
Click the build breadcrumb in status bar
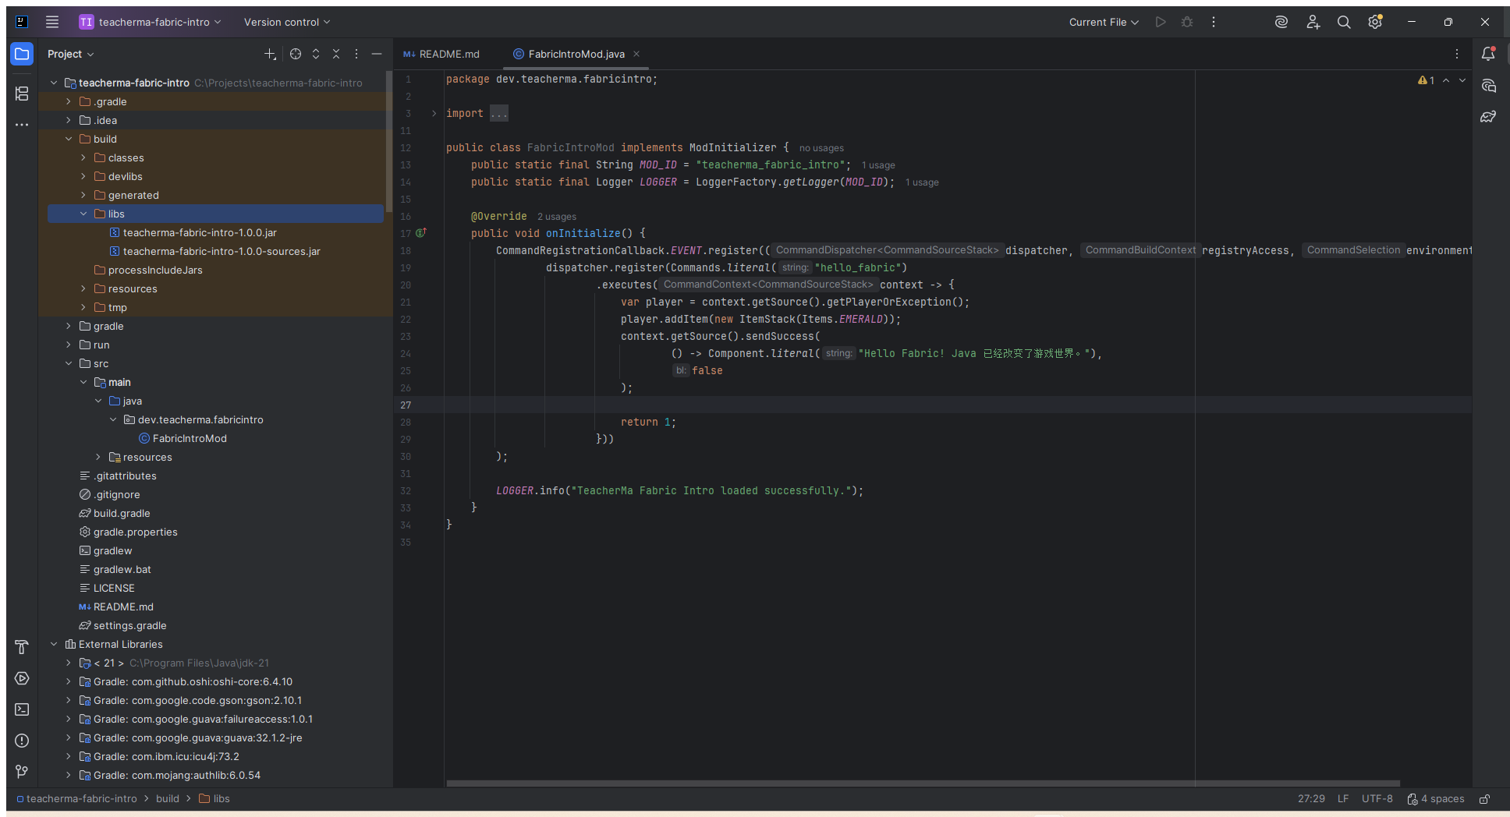pyautogui.click(x=168, y=799)
